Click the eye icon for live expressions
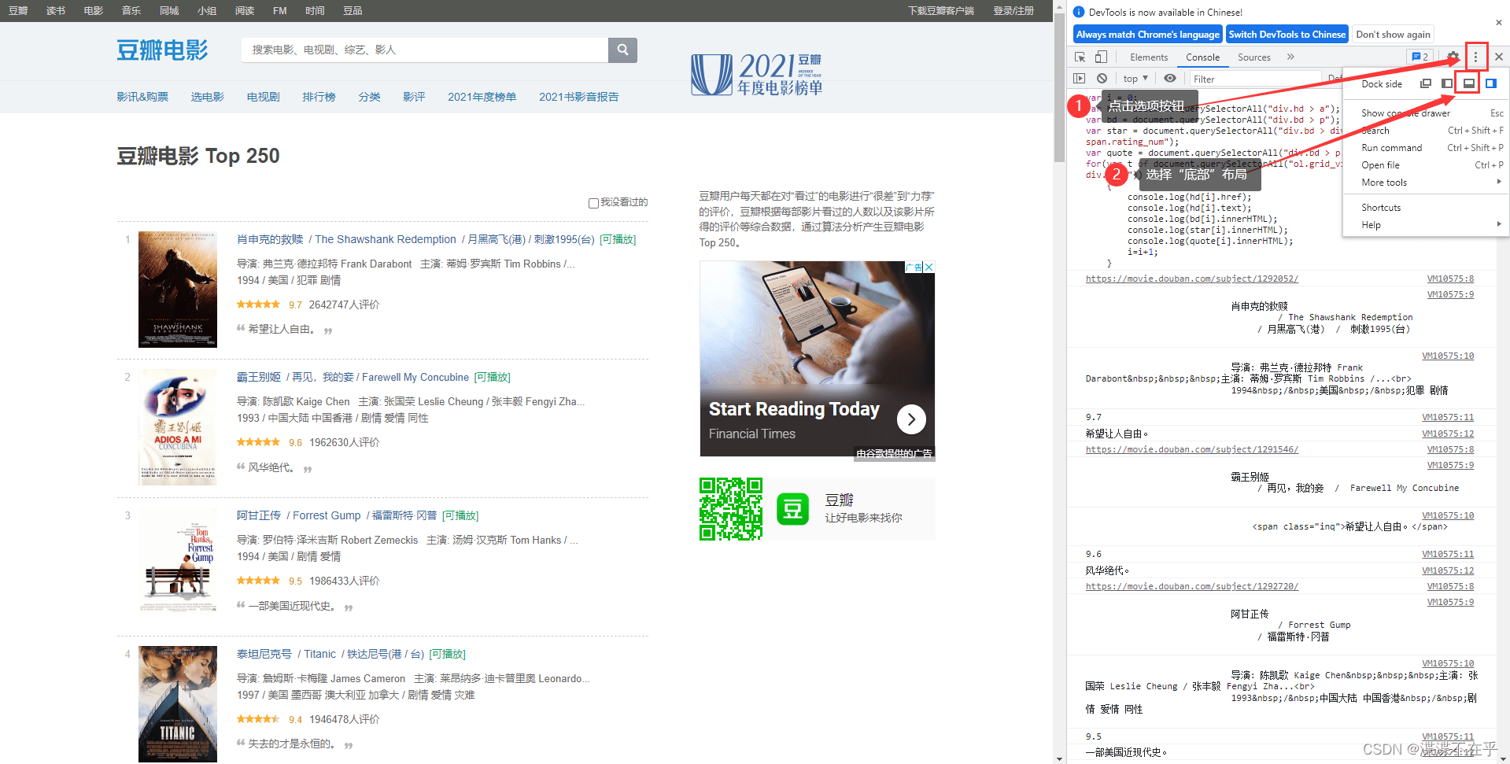The height and width of the screenshot is (764, 1510). [1170, 79]
